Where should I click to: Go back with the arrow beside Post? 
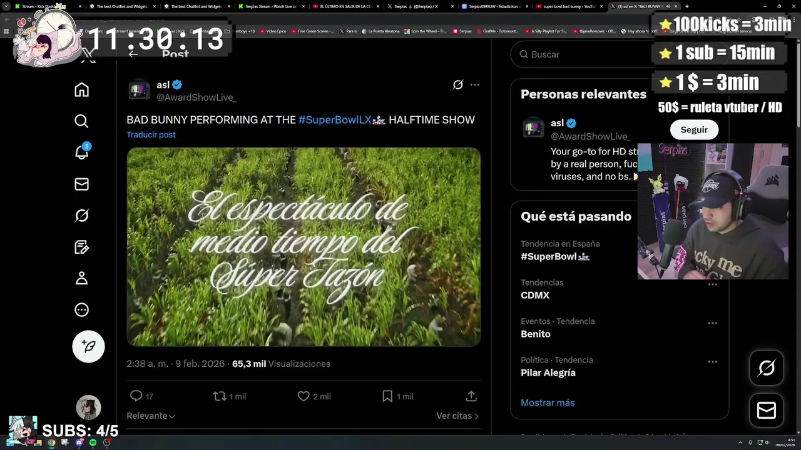[133, 54]
